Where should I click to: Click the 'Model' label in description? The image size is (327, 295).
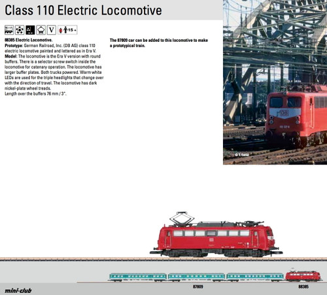coord(10,56)
